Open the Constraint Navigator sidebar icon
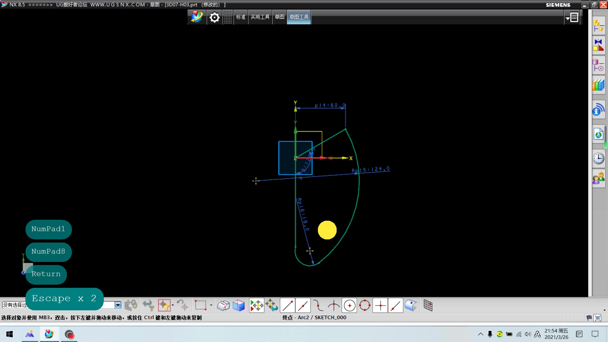Viewport: 608px width, 342px height. pyautogui.click(x=598, y=45)
